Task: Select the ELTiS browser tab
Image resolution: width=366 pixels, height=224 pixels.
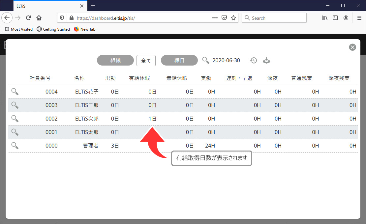Action: click(x=50, y=6)
